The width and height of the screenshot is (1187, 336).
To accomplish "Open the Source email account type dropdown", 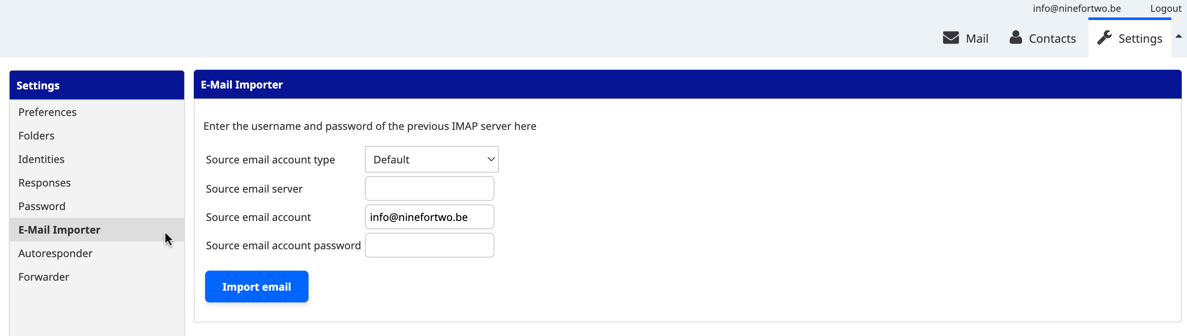I will click(x=431, y=159).
